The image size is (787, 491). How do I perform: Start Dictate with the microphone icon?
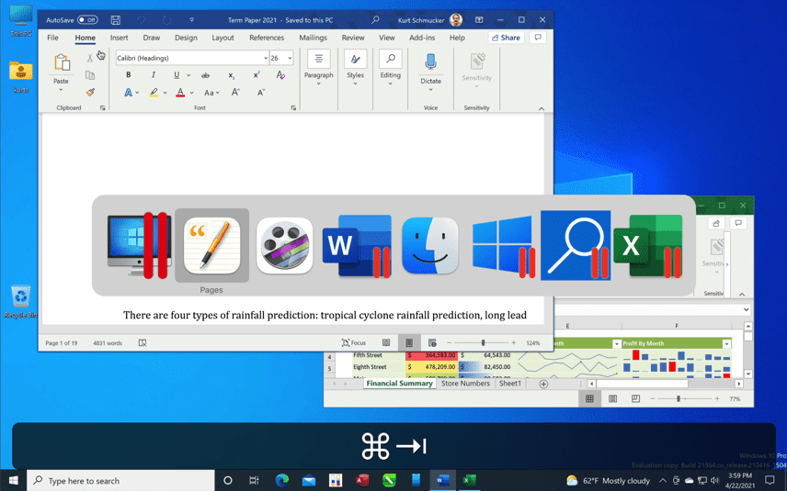tap(430, 62)
